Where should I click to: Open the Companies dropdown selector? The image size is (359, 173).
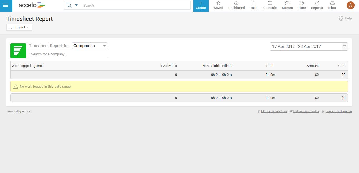point(90,46)
